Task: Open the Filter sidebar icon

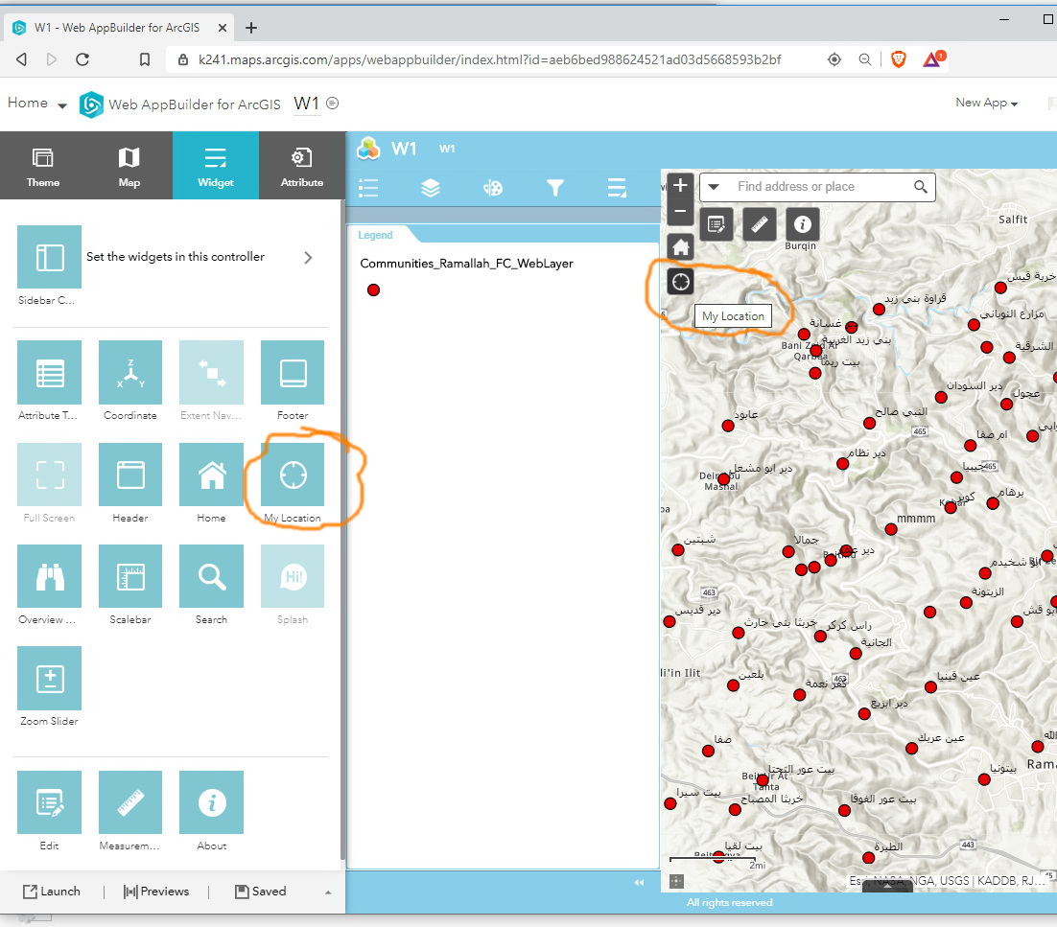Action: tap(554, 188)
